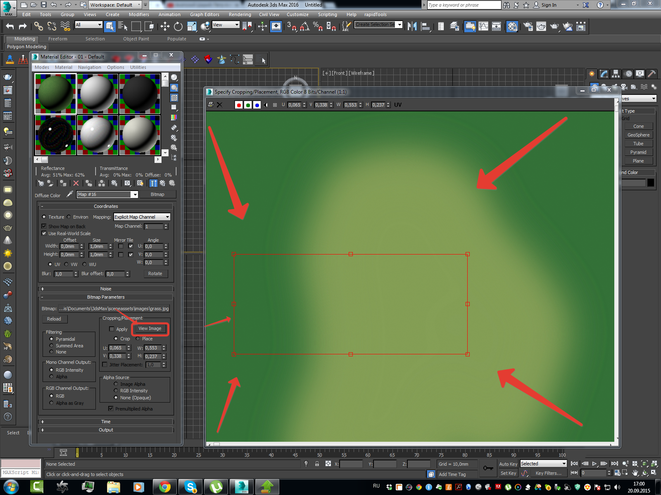This screenshot has width=661, height=495.
Task: Open the Utilities hammer panel tab
Action: [651, 74]
